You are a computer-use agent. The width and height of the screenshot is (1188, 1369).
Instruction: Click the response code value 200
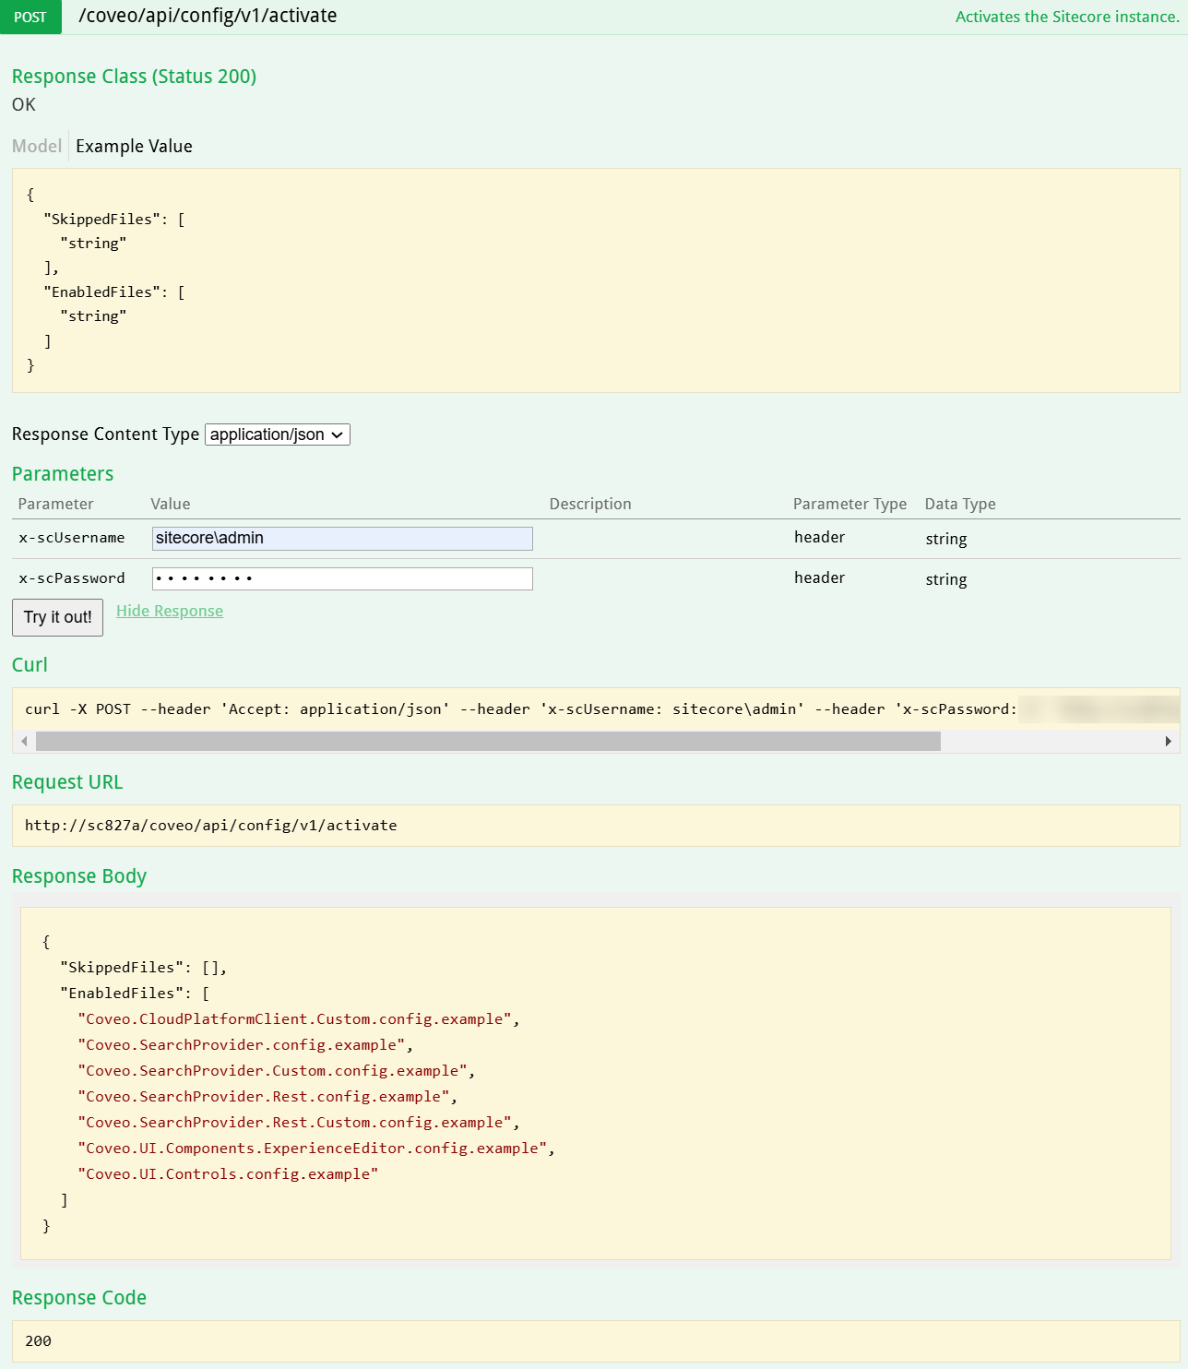pyautogui.click(x=39, y=1341)
